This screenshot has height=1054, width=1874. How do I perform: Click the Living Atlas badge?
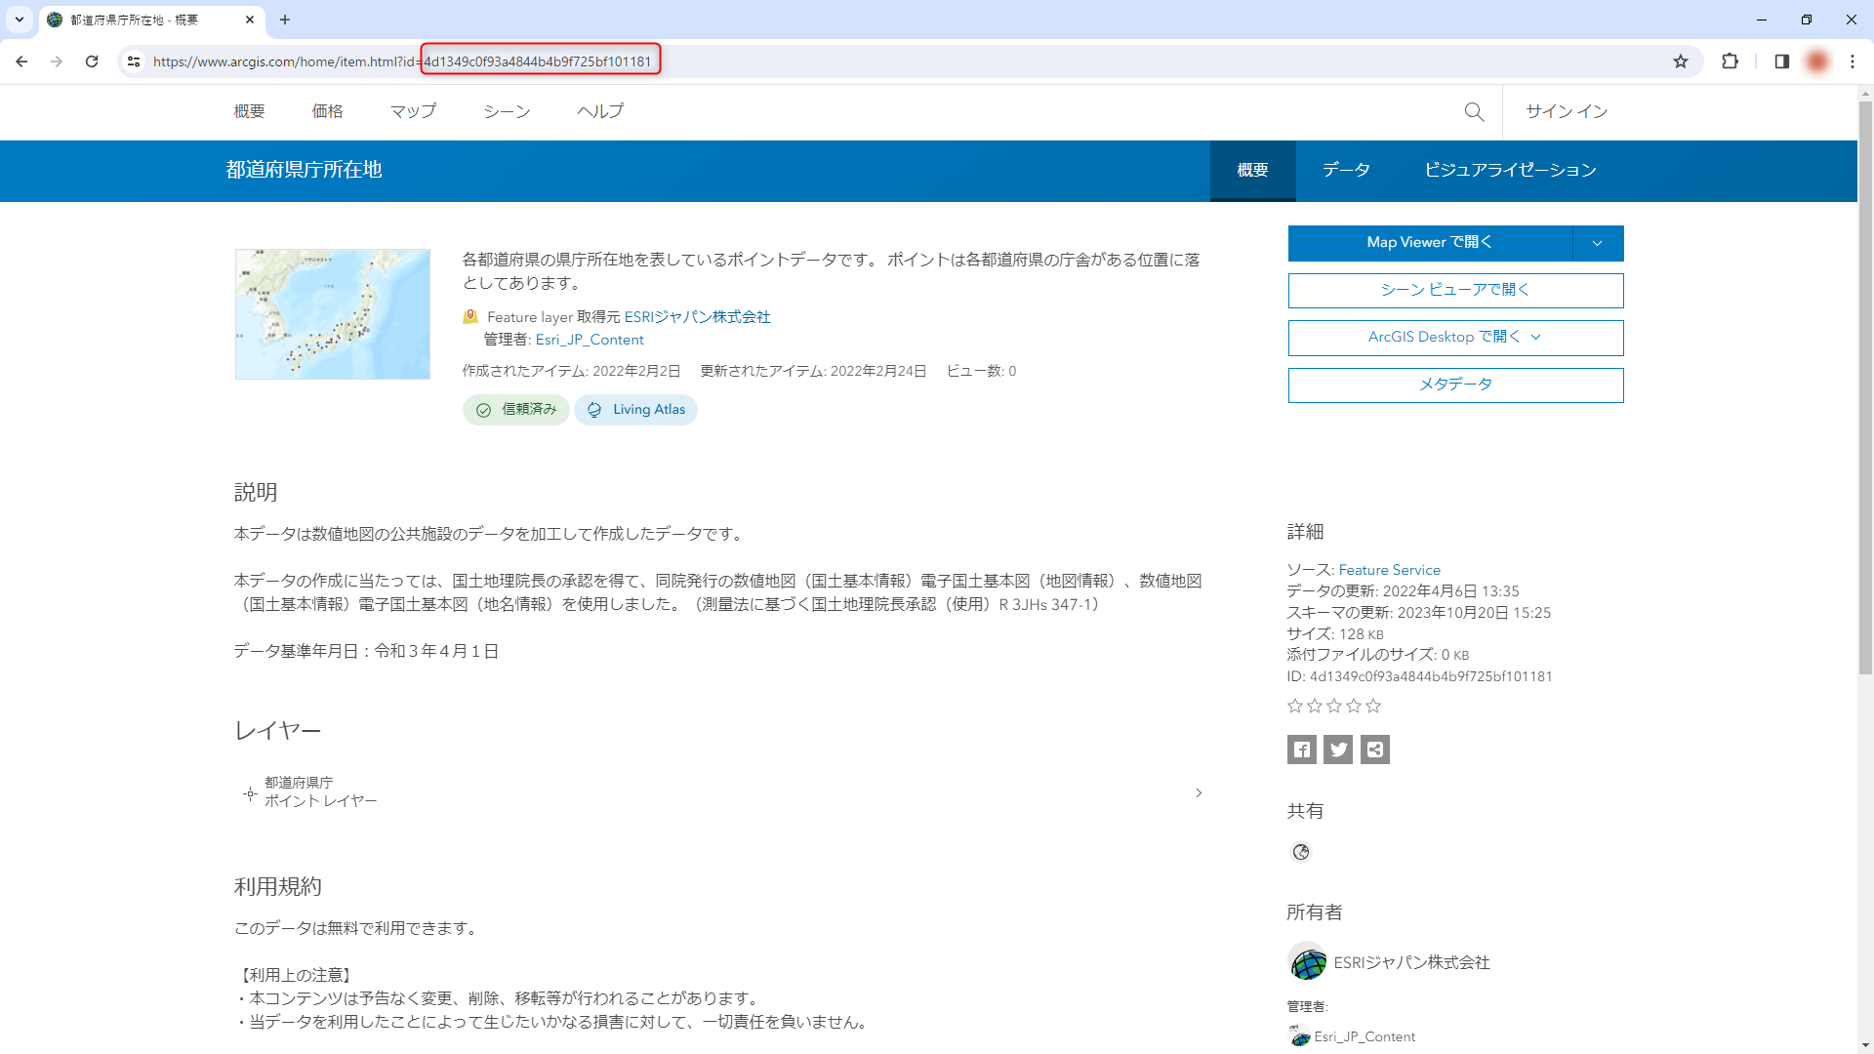coord(635,410)
